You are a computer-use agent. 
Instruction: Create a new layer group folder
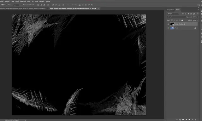(189, 120)
